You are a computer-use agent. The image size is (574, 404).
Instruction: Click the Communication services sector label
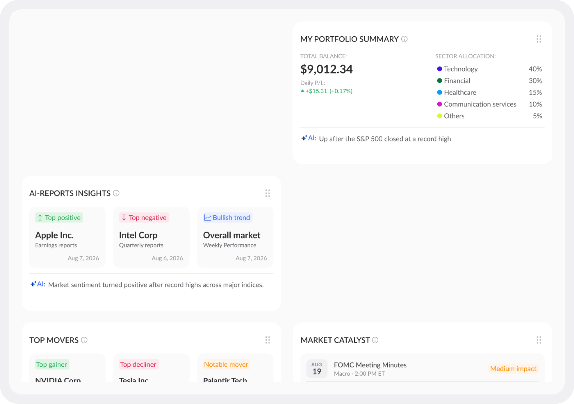(x=480, y=104)
